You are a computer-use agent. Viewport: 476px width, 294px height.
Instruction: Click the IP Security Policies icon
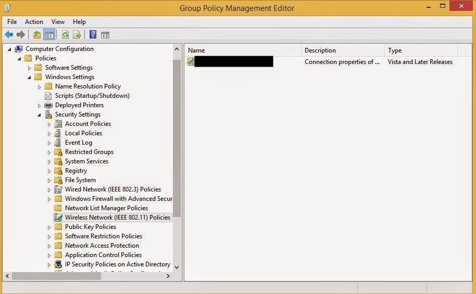point(58,264)
